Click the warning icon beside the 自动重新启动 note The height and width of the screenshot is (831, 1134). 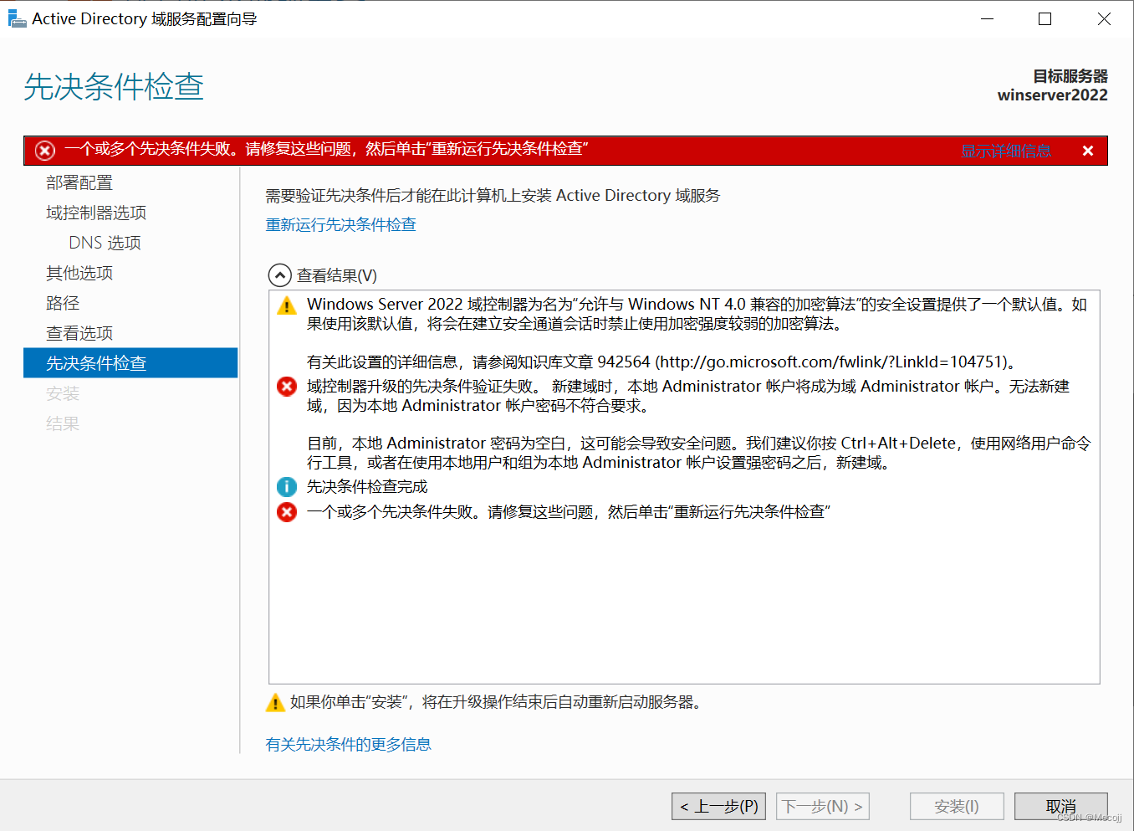[x=275, y=702]
